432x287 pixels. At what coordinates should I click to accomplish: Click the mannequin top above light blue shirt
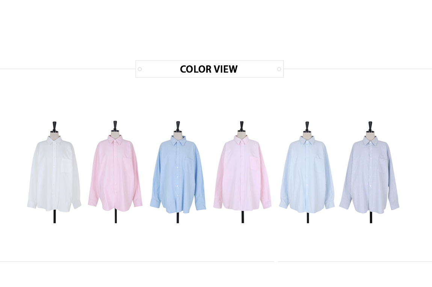(307, 127)
